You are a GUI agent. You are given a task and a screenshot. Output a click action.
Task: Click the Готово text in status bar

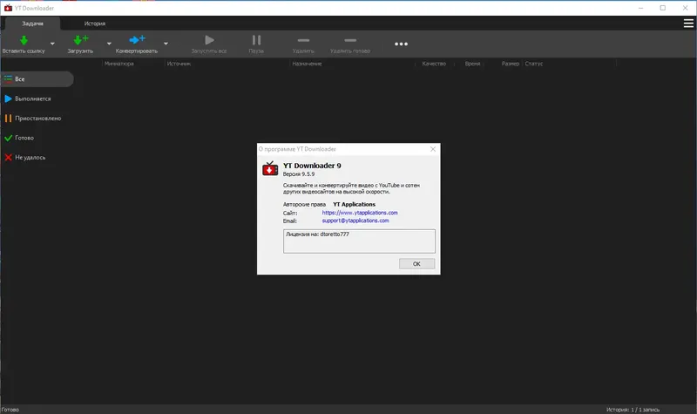point(10,410)
